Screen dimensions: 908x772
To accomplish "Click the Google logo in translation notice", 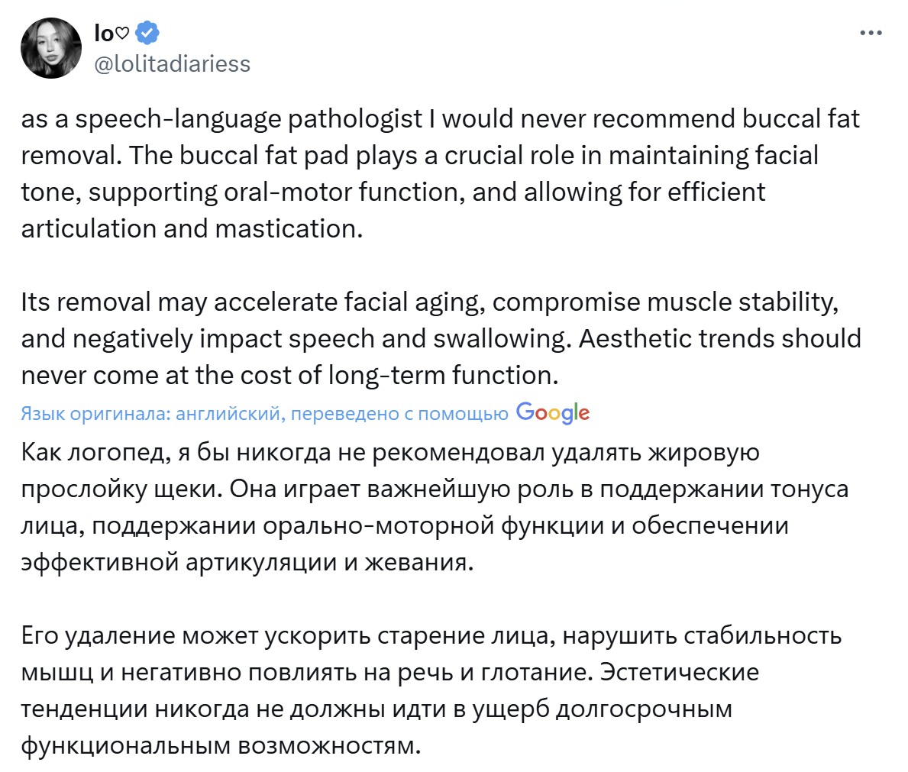I will point(553,413).
